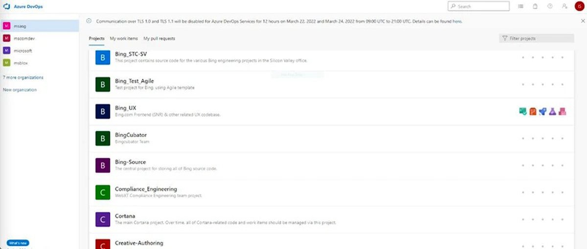Open Artifacts icon in Bing_UX row
Viewport: 587px width, 249px height.
[x=563, y=112]
